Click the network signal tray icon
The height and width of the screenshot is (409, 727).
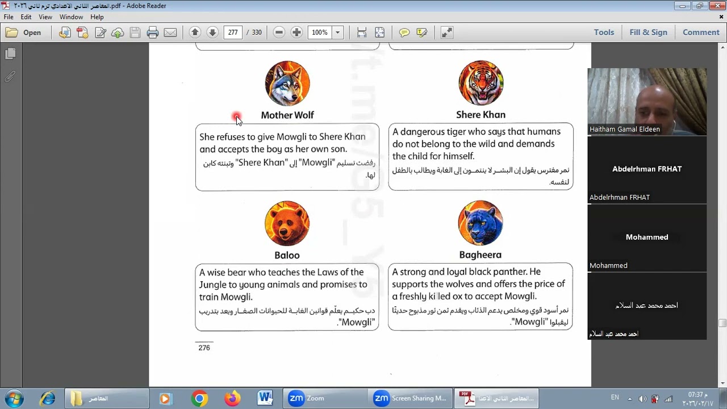click(x=668, y=399)
